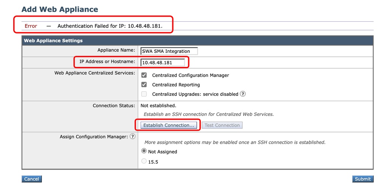Click the IP Address or Hostname label
380x189 pixels.
coord(107,62)
